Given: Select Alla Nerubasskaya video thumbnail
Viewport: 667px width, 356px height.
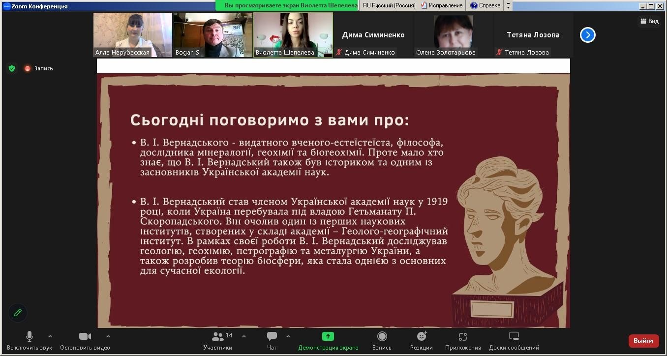Looking at the screenshot, I should pyautogui.click(x=133, y=34).
